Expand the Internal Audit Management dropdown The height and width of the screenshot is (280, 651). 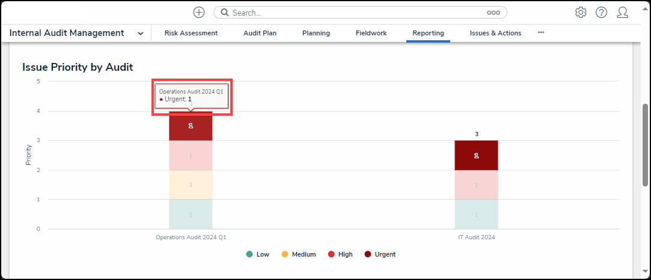140,34
